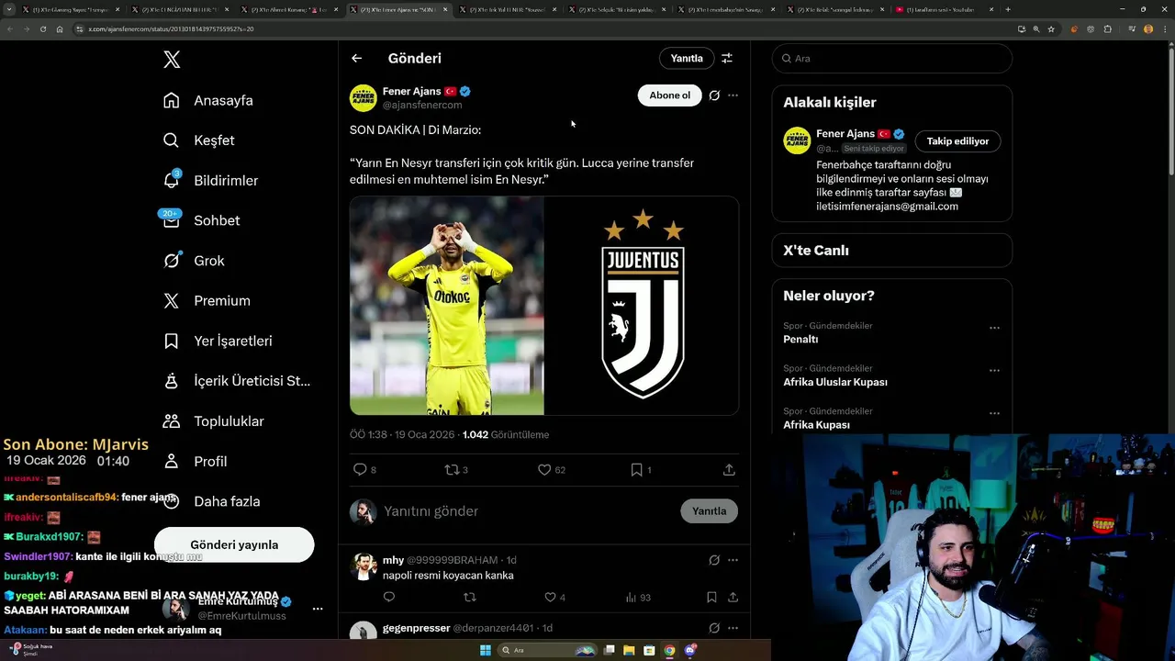Screen dimensions: 1175x661
Task: Click the Takip ediliyor button
Action: (x=957, y=141)
